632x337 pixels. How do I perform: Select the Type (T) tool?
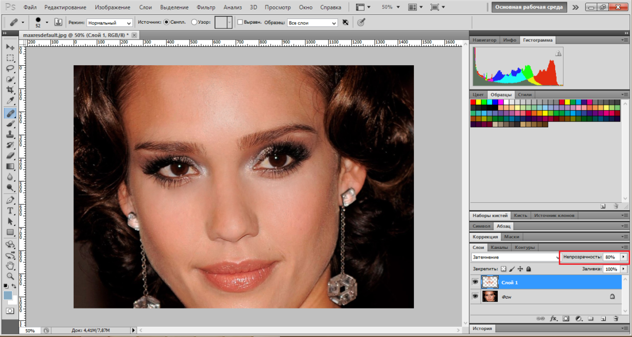point(10,210)
